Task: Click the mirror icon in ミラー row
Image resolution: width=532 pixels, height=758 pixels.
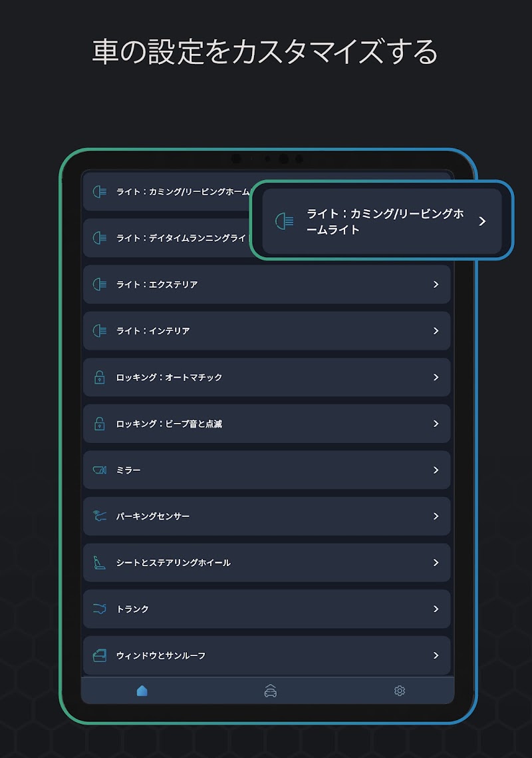Action: [x=99, y=470]
